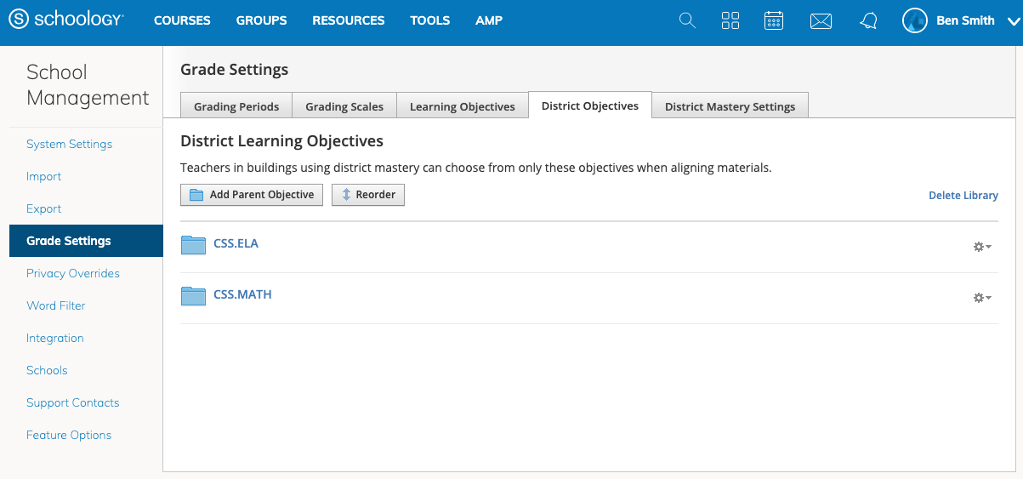
Task: Open the calendar icon in header
Action: point(774,20)
